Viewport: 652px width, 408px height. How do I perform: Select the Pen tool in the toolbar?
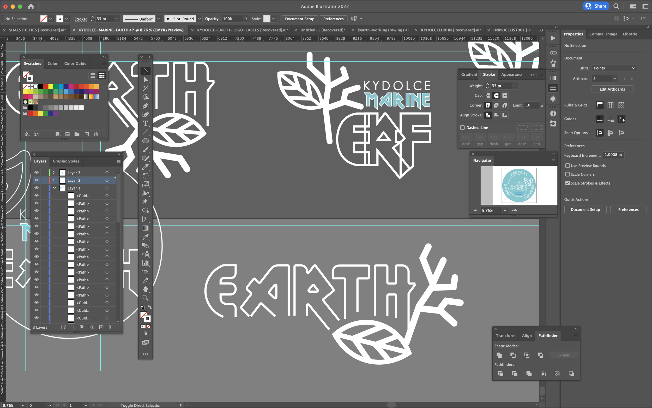tap(145, 106)
